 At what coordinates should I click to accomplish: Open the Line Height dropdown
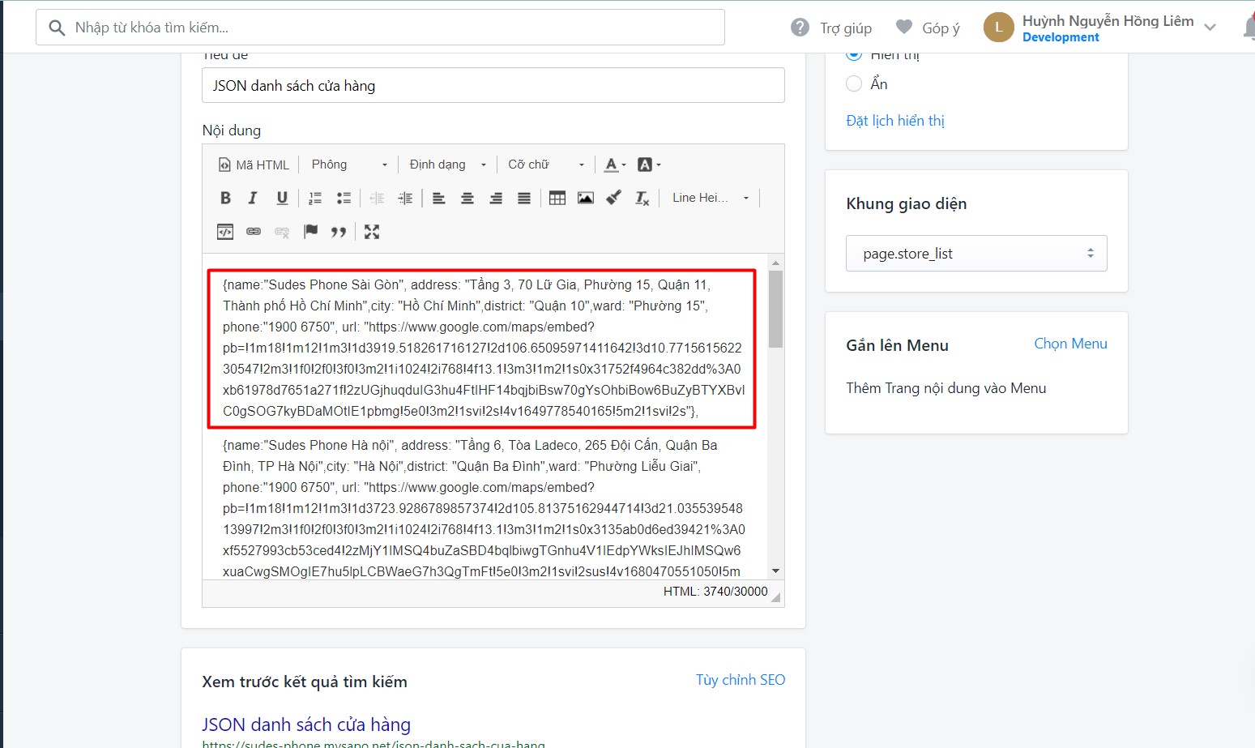coord(711,198)
